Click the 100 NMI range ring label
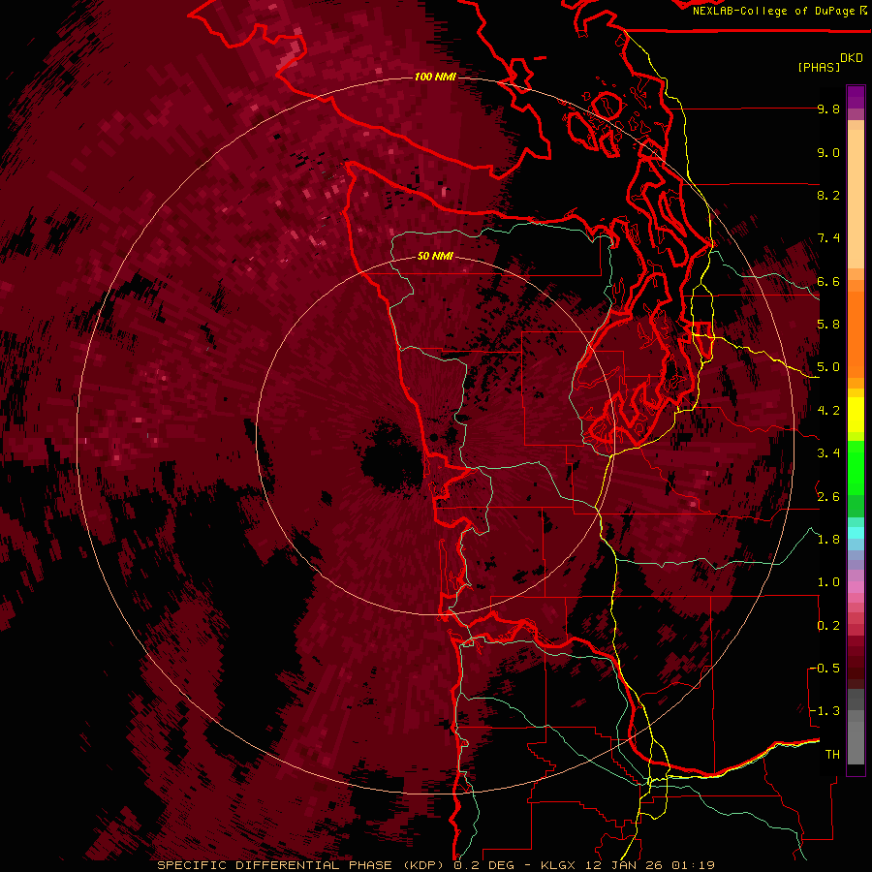The height and width of the screenshot is (872, 872). pyautogui.click(x=435, y=77)
